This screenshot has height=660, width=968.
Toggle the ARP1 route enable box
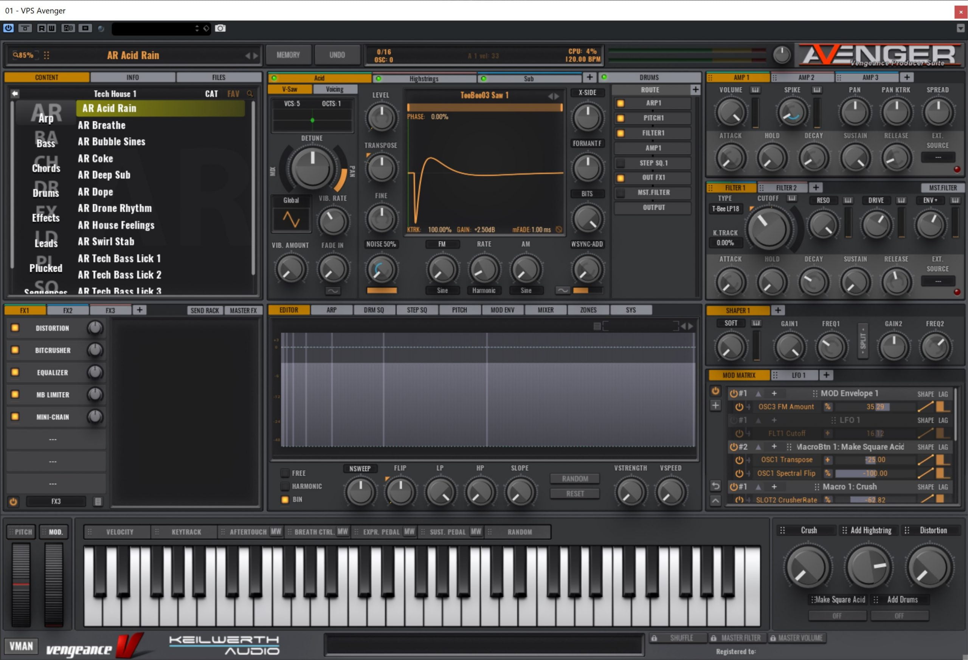pos(620,103)
